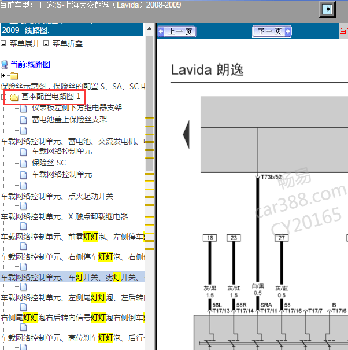This screenshot has height=350, width=348.
Task: Click scrollbar up arrow in left panel
Action: coord(150,28)
